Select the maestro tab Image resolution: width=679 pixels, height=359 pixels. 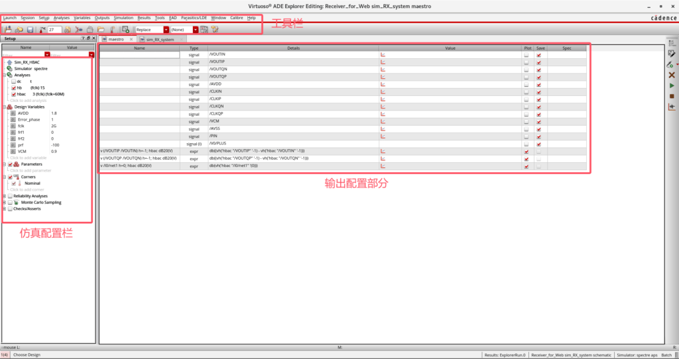tap(115, 39)
